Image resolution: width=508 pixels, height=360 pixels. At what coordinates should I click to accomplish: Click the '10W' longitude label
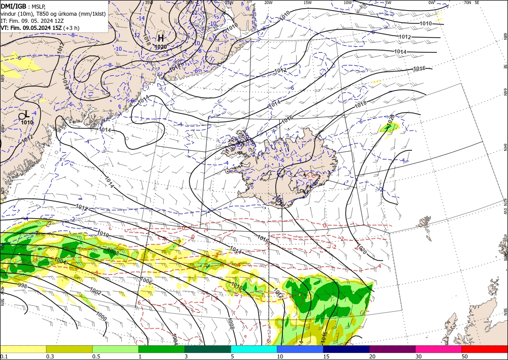coord(347,3)
